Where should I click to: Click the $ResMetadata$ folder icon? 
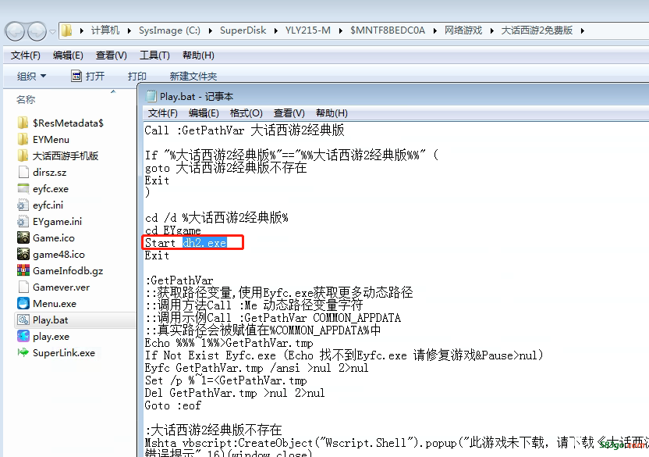(x=23, y=123)
